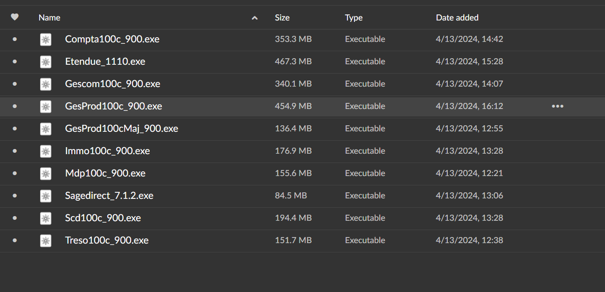The image size is (605, 292).
Task: Click the Treso100c_900.exe file icon
Action: [x=45, y=241]
